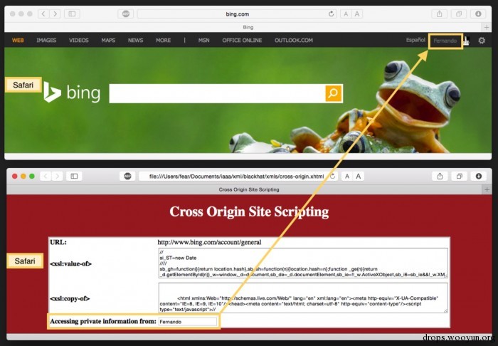Viewport: 498px width, 346px height.
Task: Show all tabs in the Bing Safari window
Action: click(x=459, y=14)
